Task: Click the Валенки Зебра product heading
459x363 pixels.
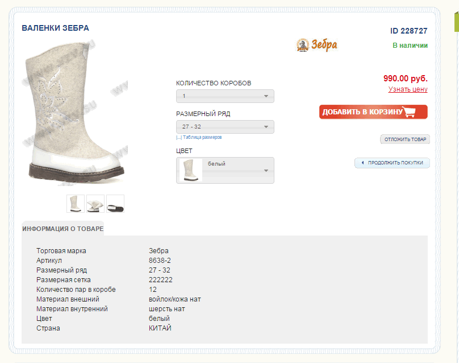Action: (x=55, y=28)
